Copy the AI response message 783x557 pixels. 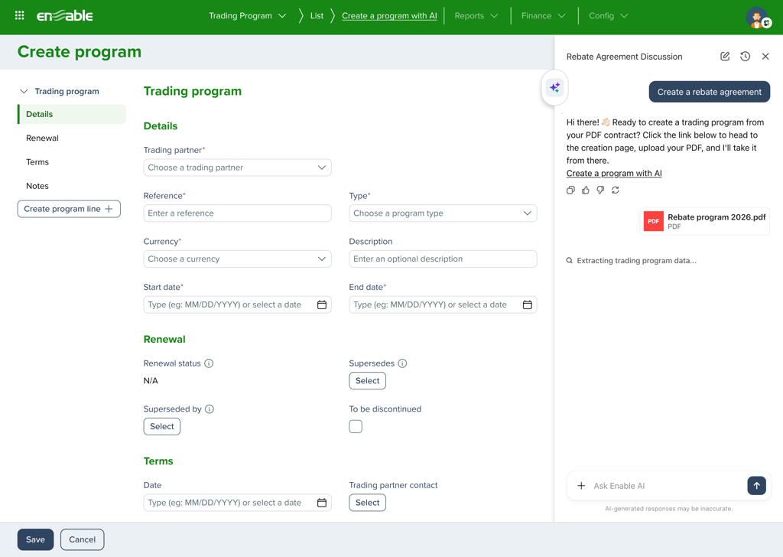[x=570, y=190]
